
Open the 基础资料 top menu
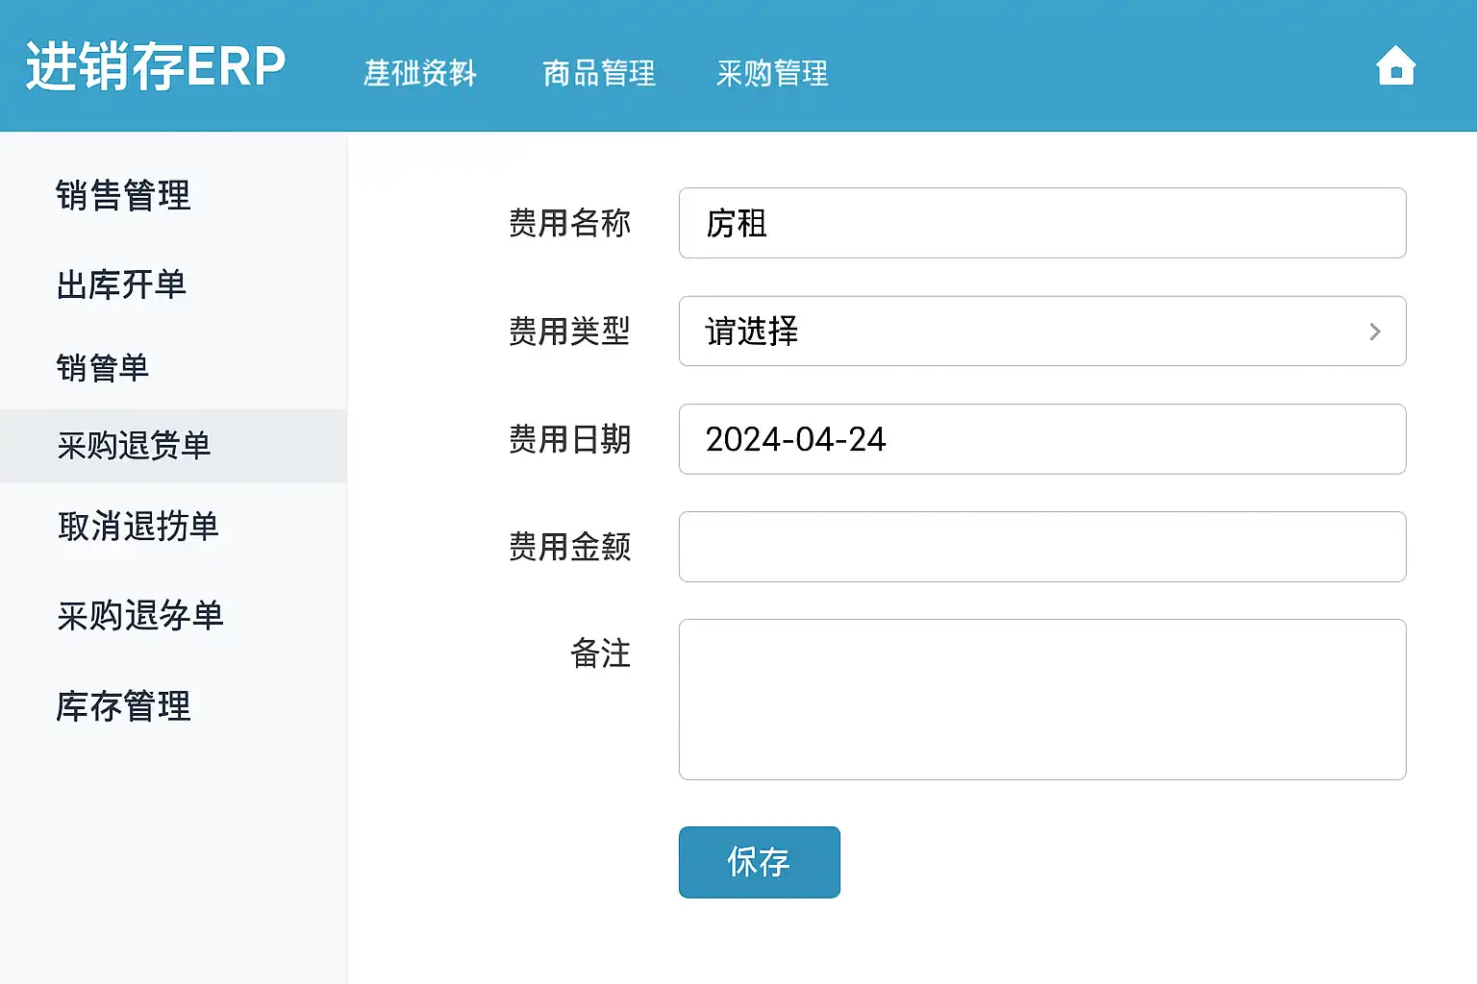(420, 73)
